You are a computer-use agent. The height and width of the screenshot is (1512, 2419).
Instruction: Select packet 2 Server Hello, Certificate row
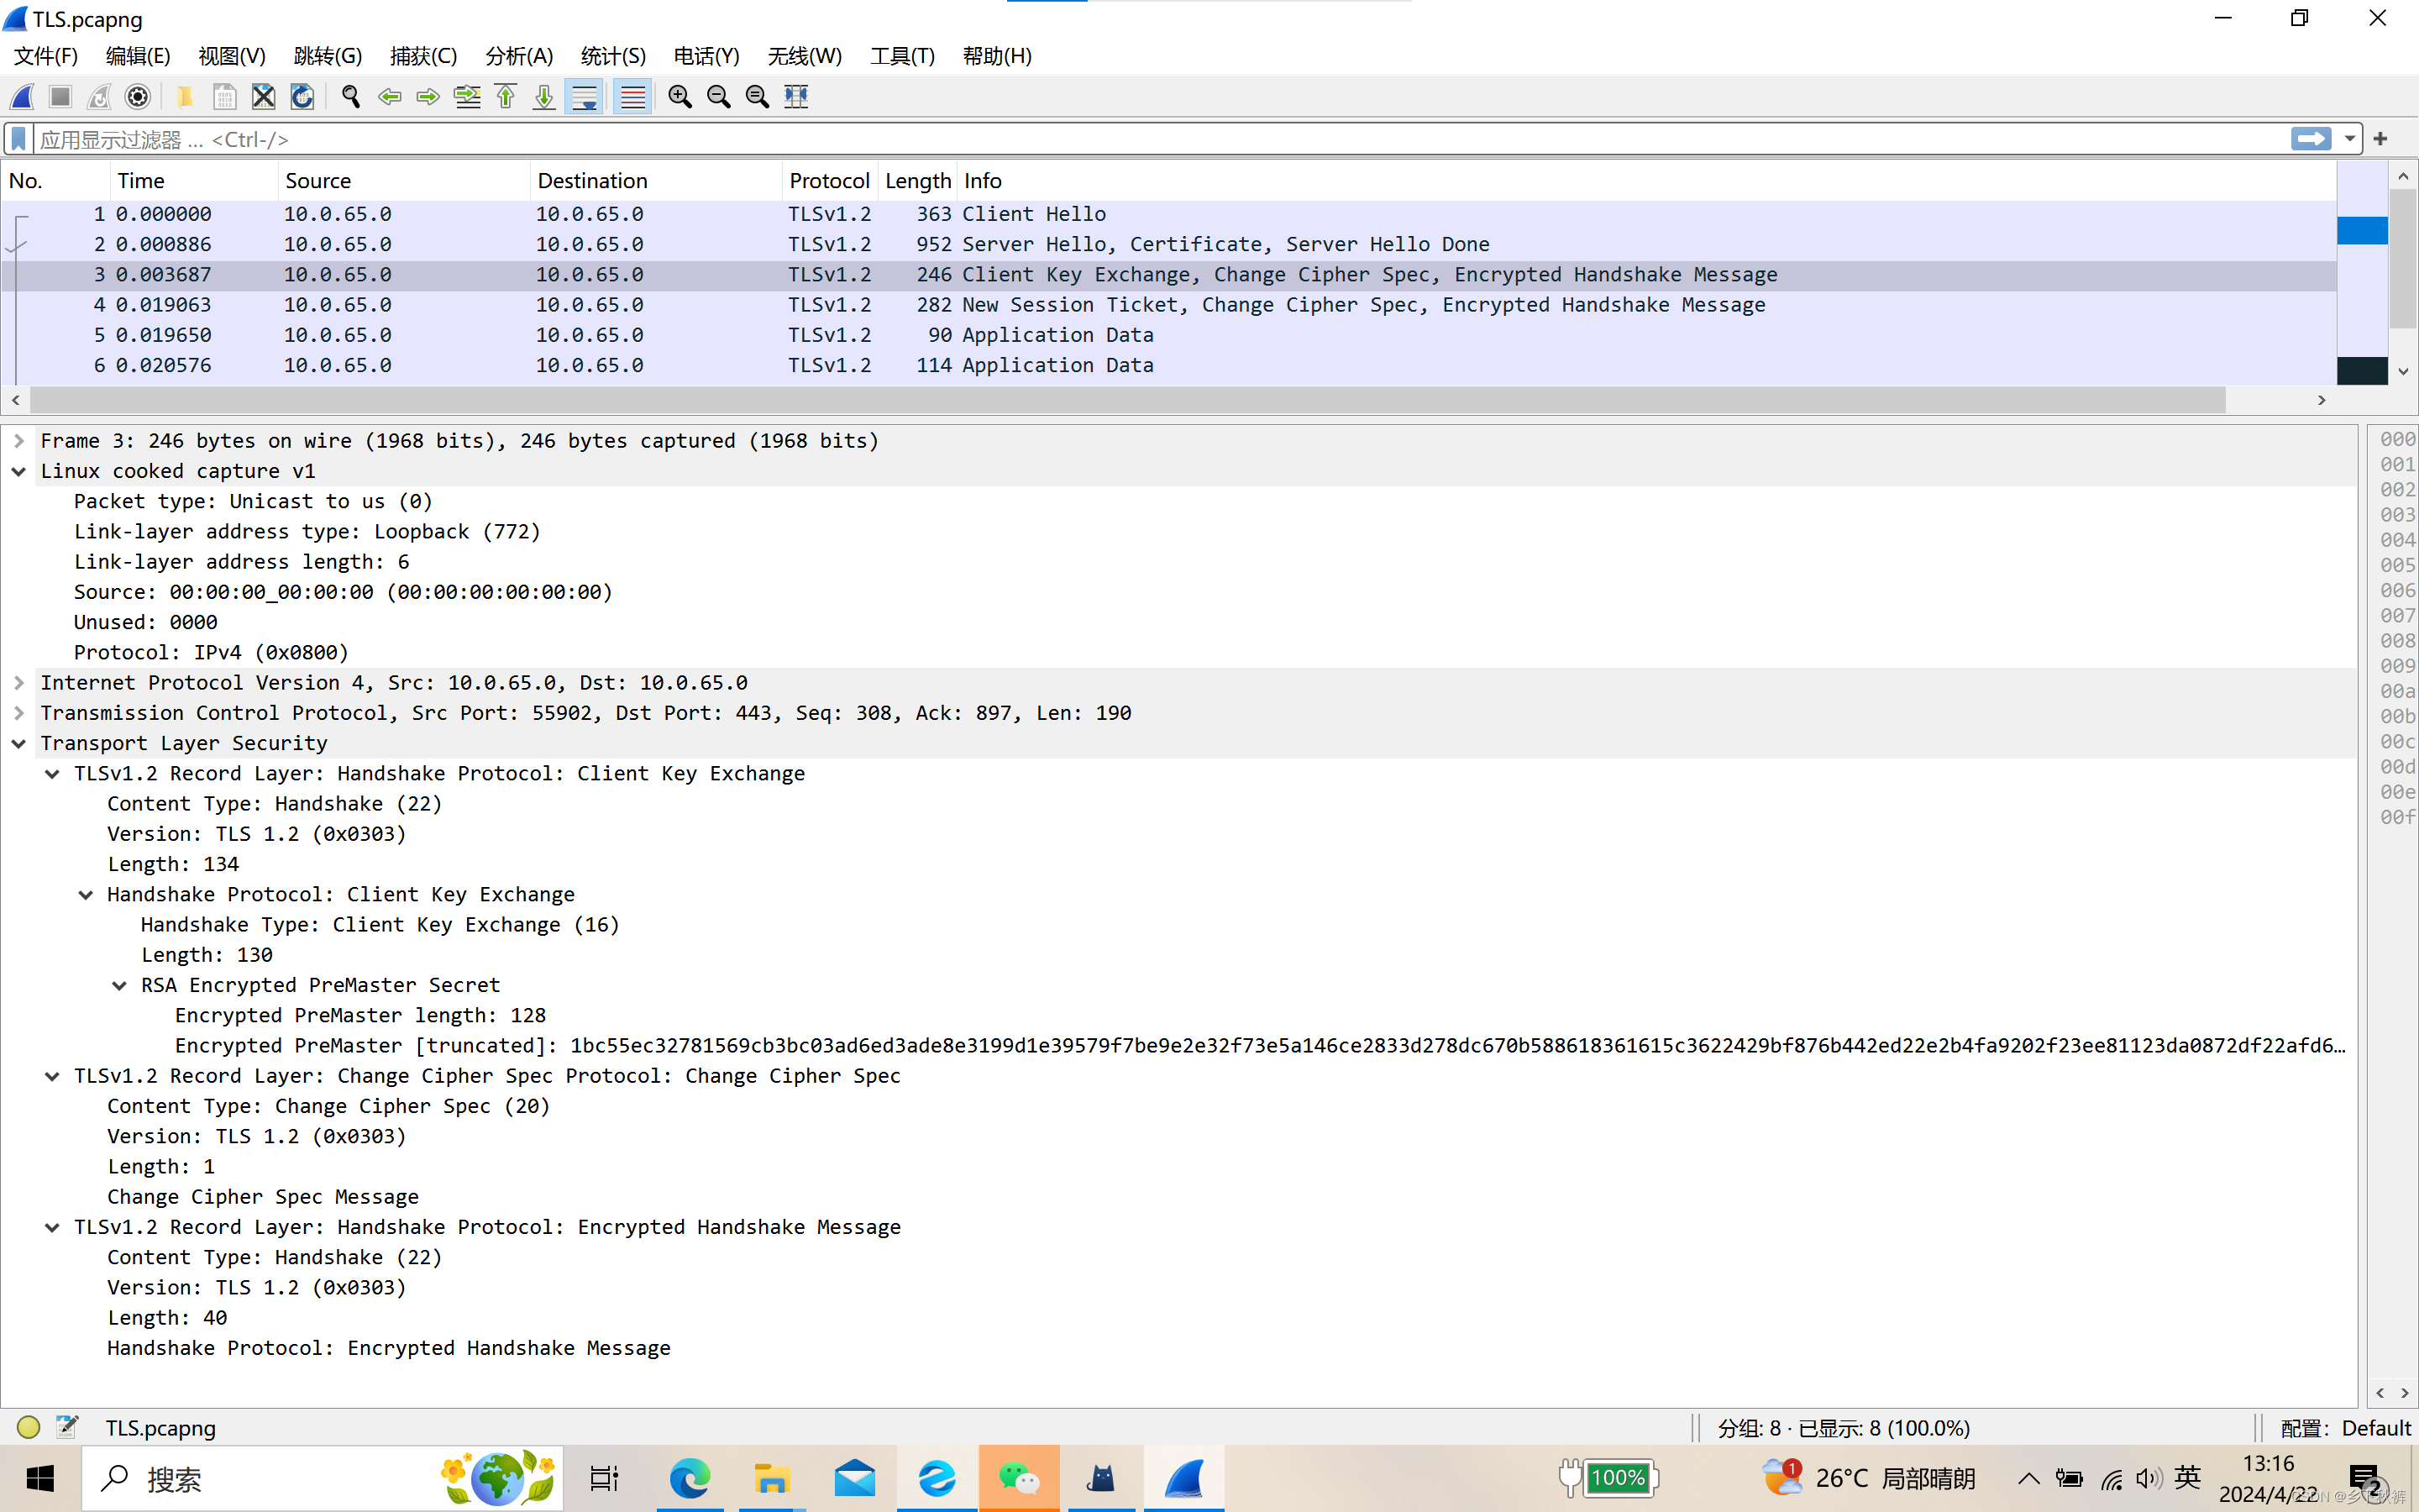click(x=1168, y=244)
